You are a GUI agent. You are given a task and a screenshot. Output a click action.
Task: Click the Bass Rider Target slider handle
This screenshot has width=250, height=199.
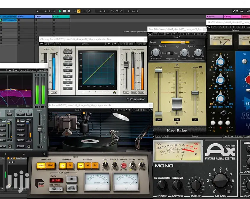click(x=183, y=42)
